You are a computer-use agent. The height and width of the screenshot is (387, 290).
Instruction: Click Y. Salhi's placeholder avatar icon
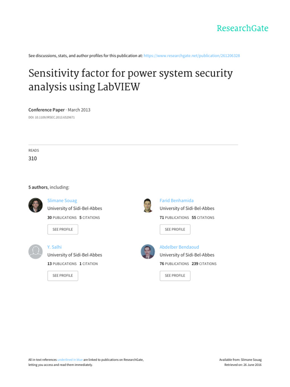[x=35, y=251]
